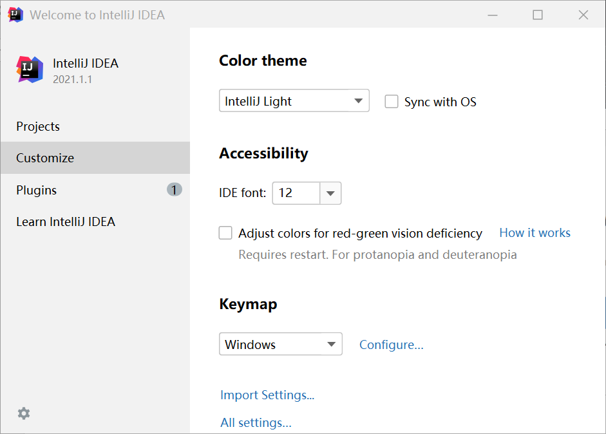Click the IntelliJ IDEA logo in sidebar
This screenshot has width=606, height=434.
coord(30,70)
